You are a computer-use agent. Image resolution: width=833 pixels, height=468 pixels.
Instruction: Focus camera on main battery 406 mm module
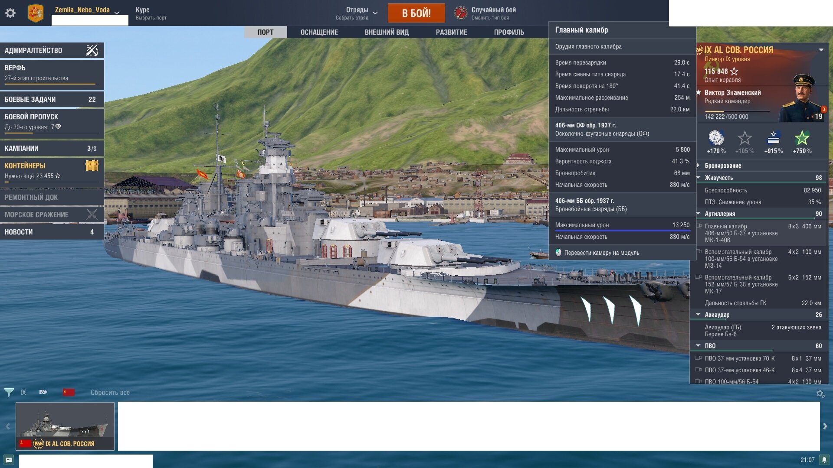pos(699,226)
